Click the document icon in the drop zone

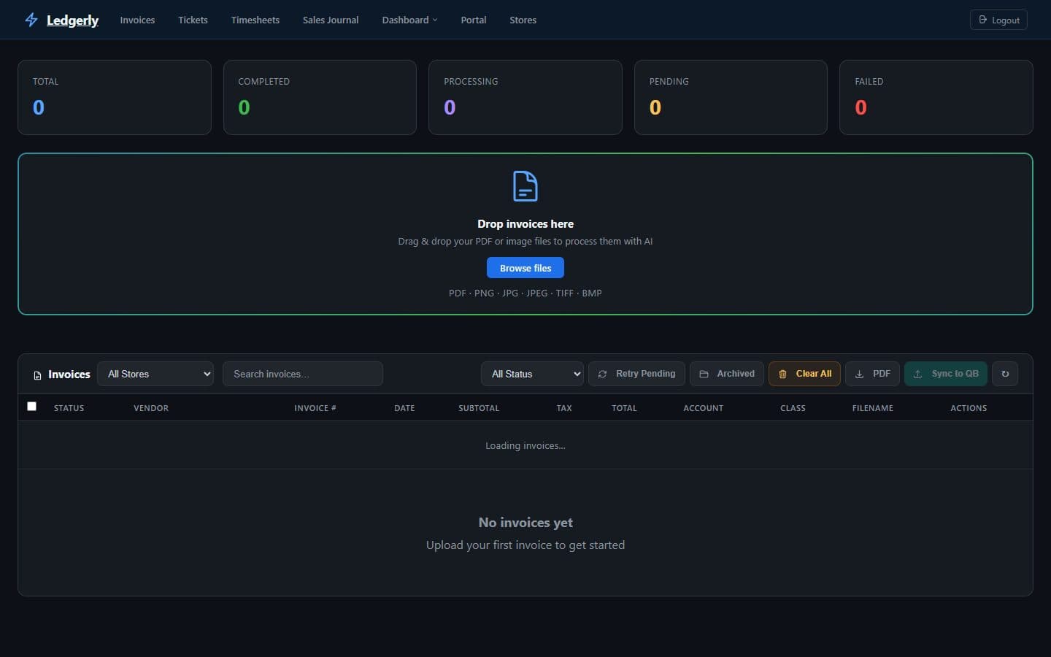pos(525,186)
